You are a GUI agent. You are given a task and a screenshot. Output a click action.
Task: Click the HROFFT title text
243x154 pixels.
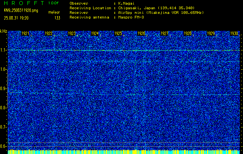(24, 3)
